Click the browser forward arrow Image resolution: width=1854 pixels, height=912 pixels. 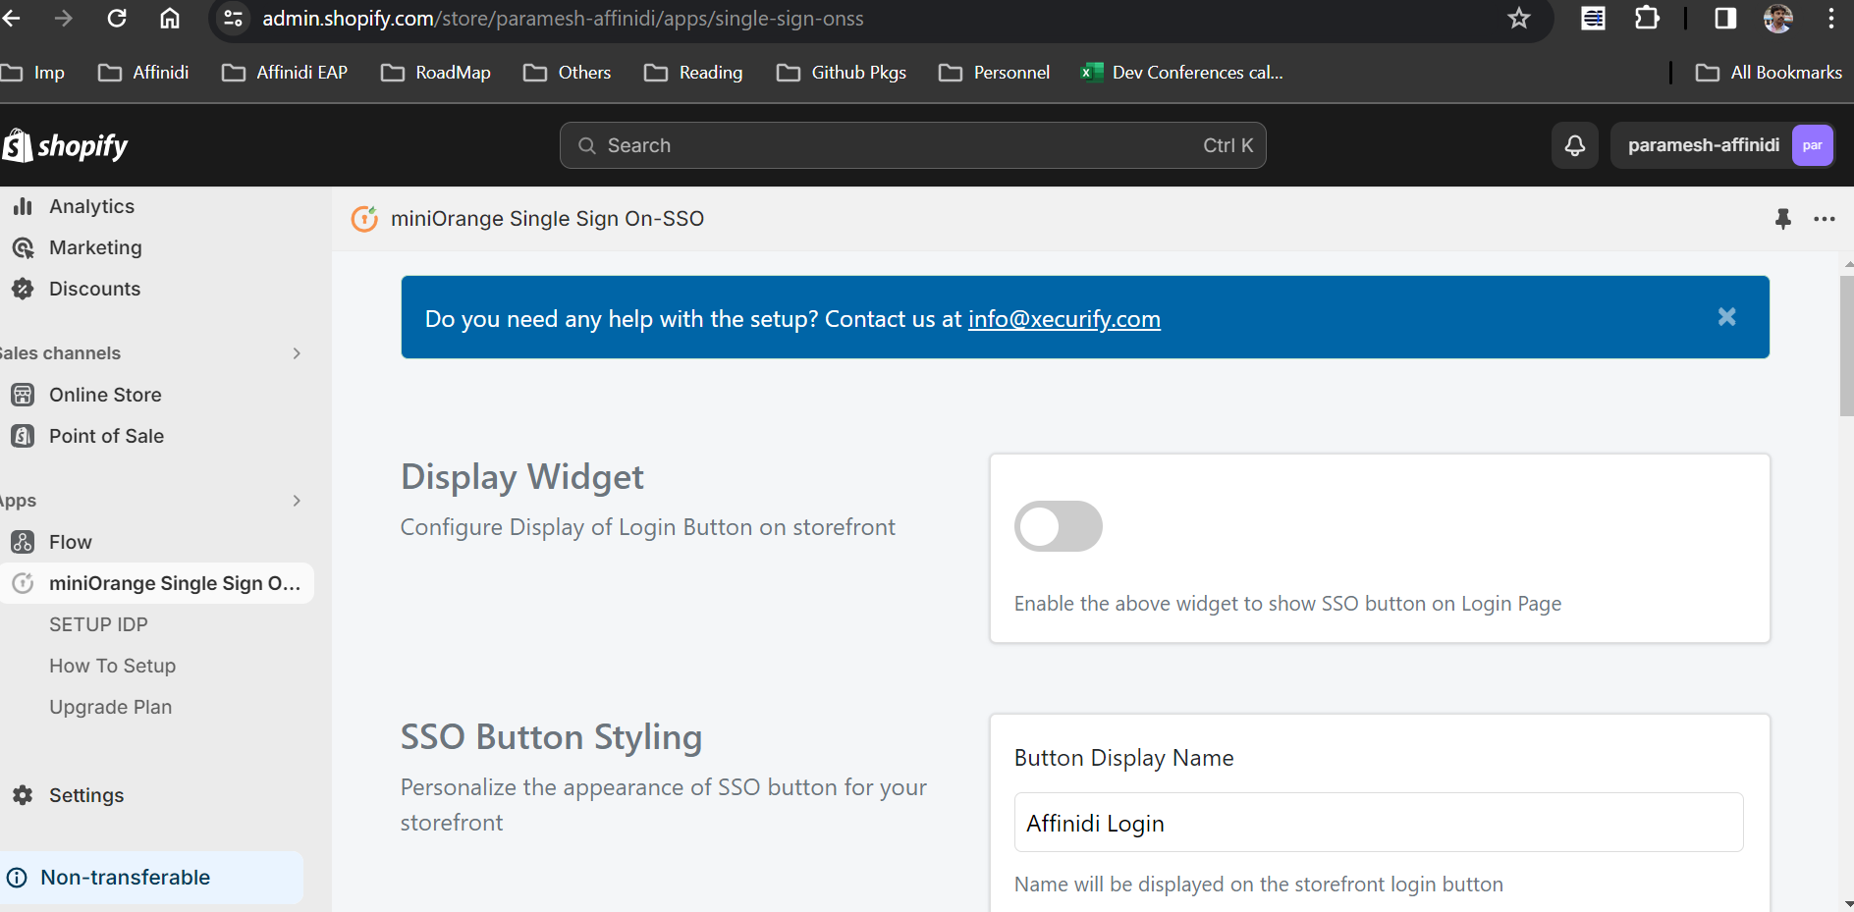(x=63, y=19)
